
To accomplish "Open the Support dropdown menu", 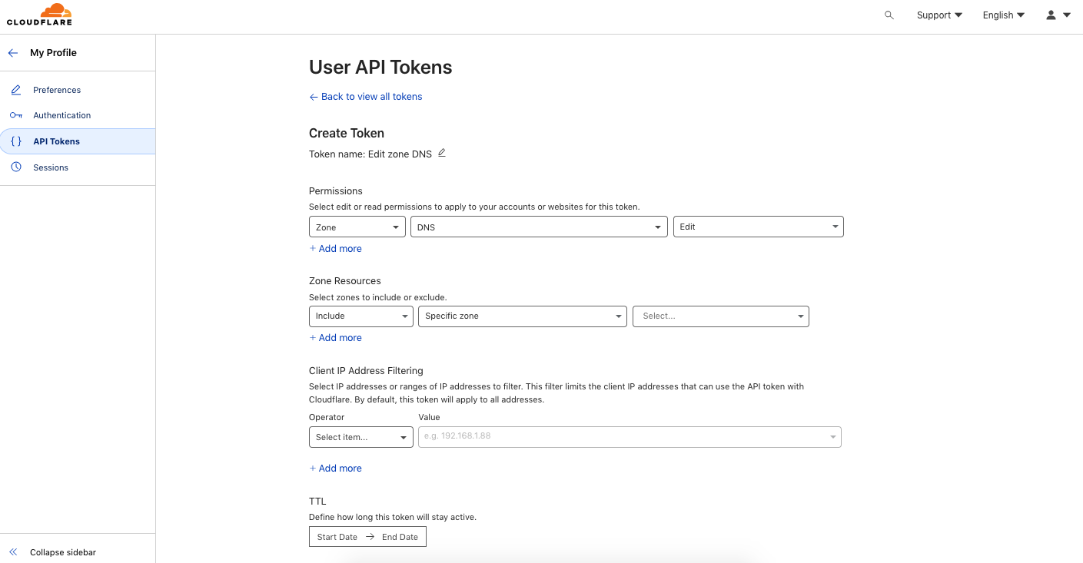I will tap(939, 15).
